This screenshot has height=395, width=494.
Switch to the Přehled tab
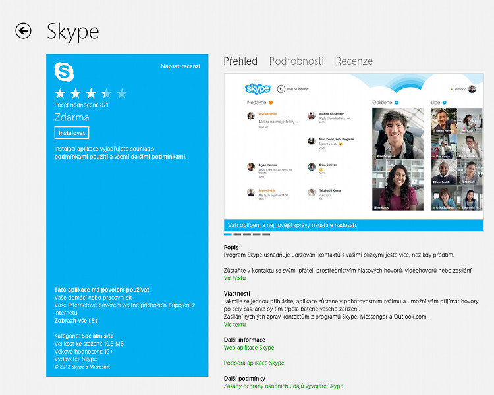(x=240, y=61)
